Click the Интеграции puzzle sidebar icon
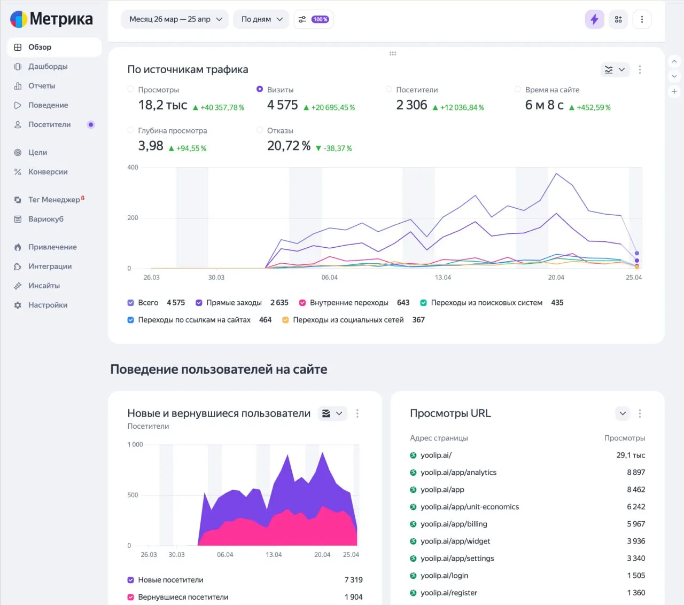The height and width of the screenshot is (605, 684). 18,266
